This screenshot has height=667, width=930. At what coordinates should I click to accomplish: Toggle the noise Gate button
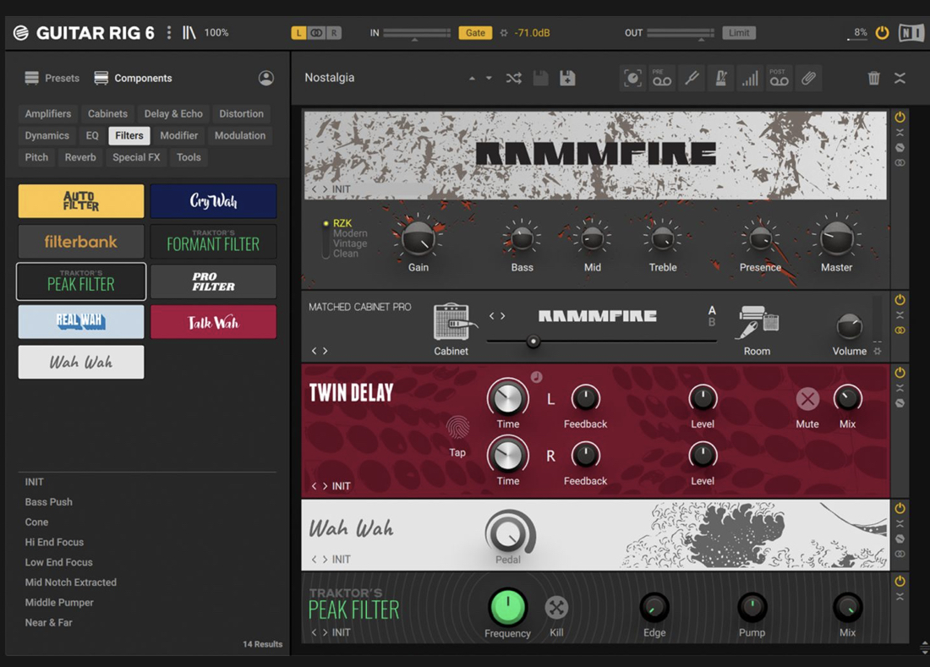475,33
